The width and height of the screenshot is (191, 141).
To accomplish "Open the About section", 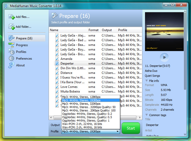I will tap(20, 65).
